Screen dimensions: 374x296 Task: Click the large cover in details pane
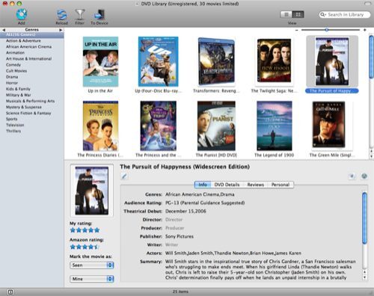click(x=92, y=191)
